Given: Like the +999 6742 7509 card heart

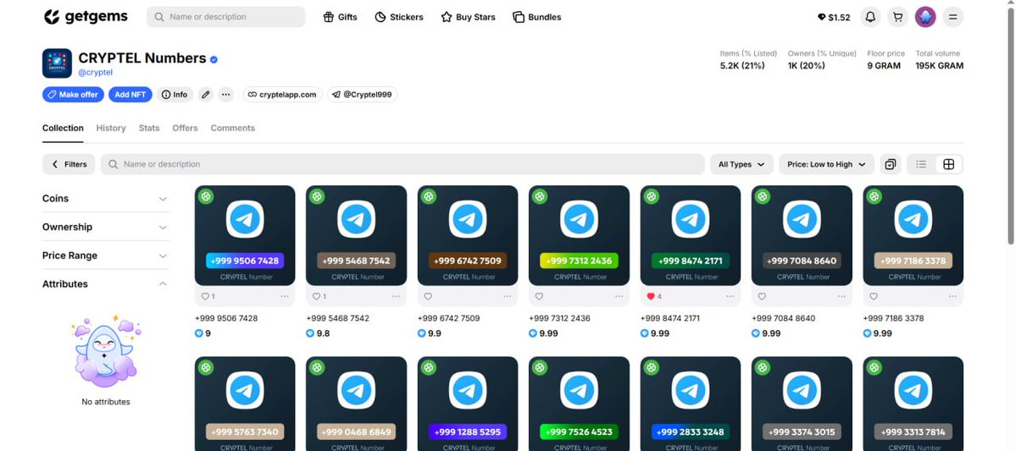Looking at the screenshot, I should (x=428, y=296).
